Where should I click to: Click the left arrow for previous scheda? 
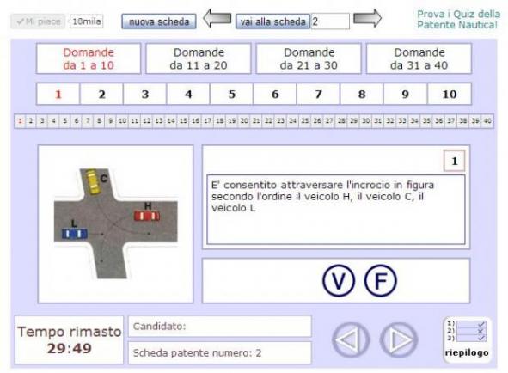(x=217, y=18)
